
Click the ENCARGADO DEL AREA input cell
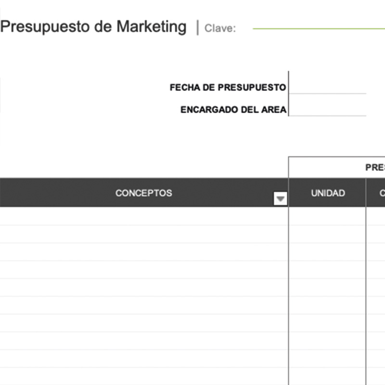pyautogui.click(x=327, y=109)
